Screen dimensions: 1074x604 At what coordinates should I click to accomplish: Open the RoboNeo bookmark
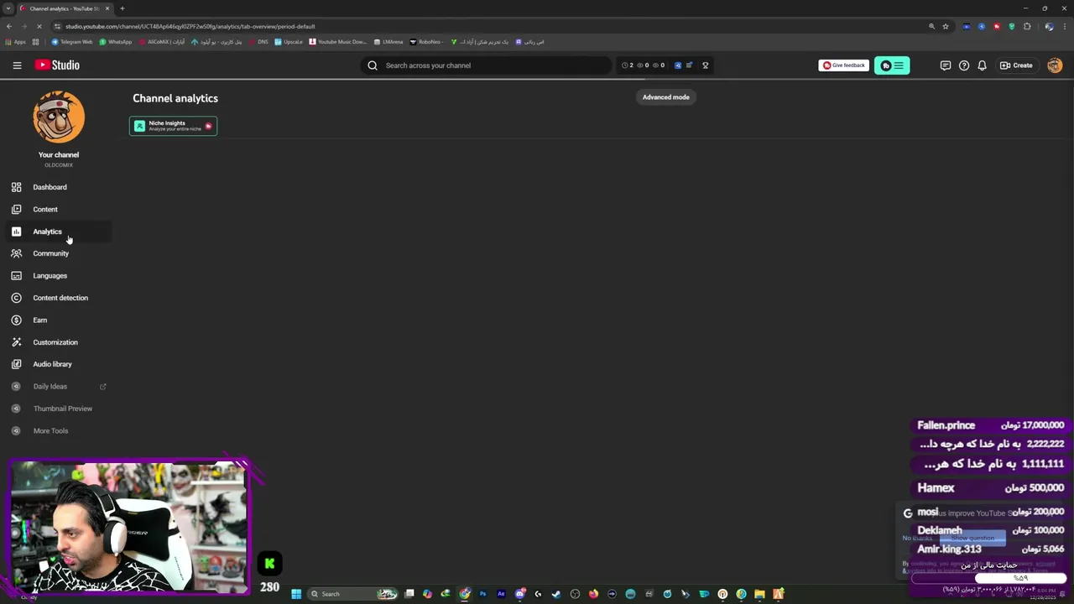[426, 42]
